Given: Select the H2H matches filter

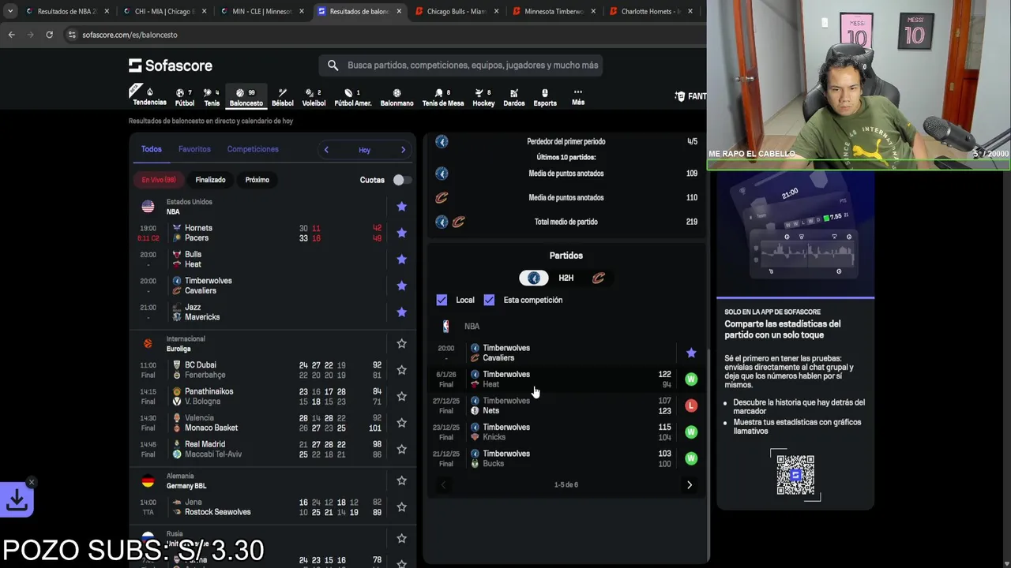Looking at the screenshot, I should coord(566,278).
